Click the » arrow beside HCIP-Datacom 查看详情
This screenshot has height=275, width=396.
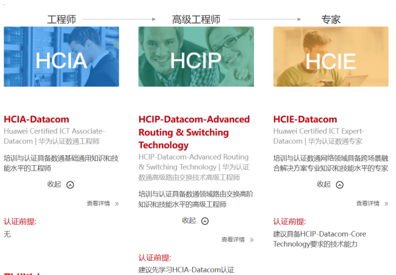point(252,240)
